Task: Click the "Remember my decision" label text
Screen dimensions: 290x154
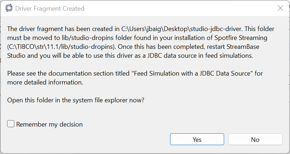Action: [x=49, y=124]
